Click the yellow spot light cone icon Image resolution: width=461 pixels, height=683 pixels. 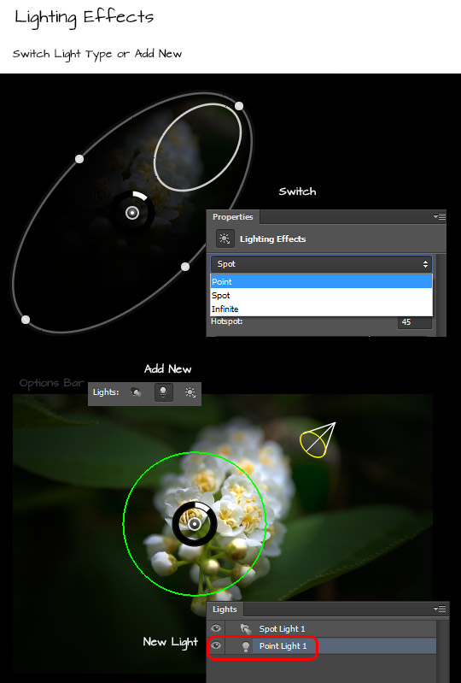click(x=318, y=440)
